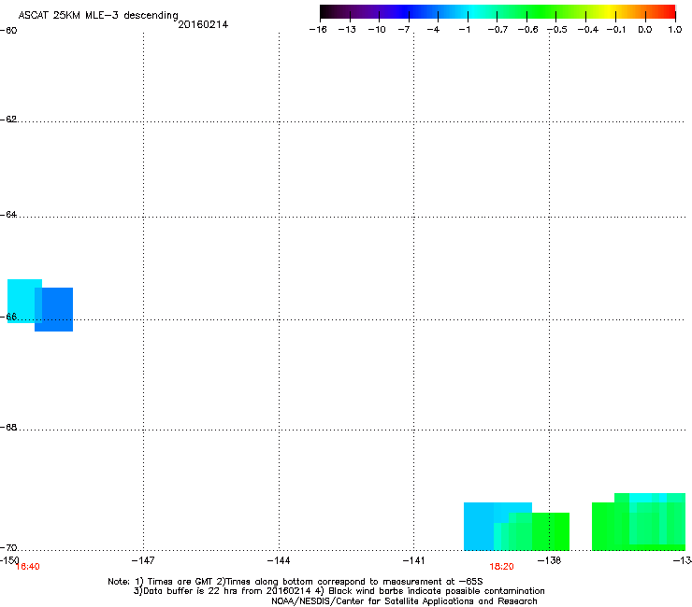Screen dimensions: 692x607
Task: Click the -60 latitude label
Action: click(8, 31)
